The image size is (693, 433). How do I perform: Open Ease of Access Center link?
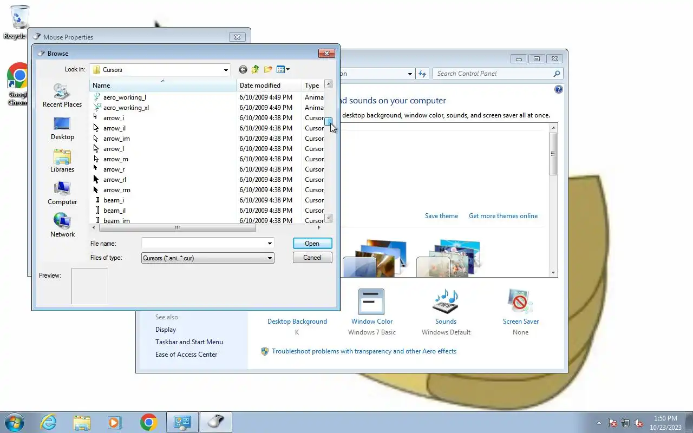click(x=186, y=355)
